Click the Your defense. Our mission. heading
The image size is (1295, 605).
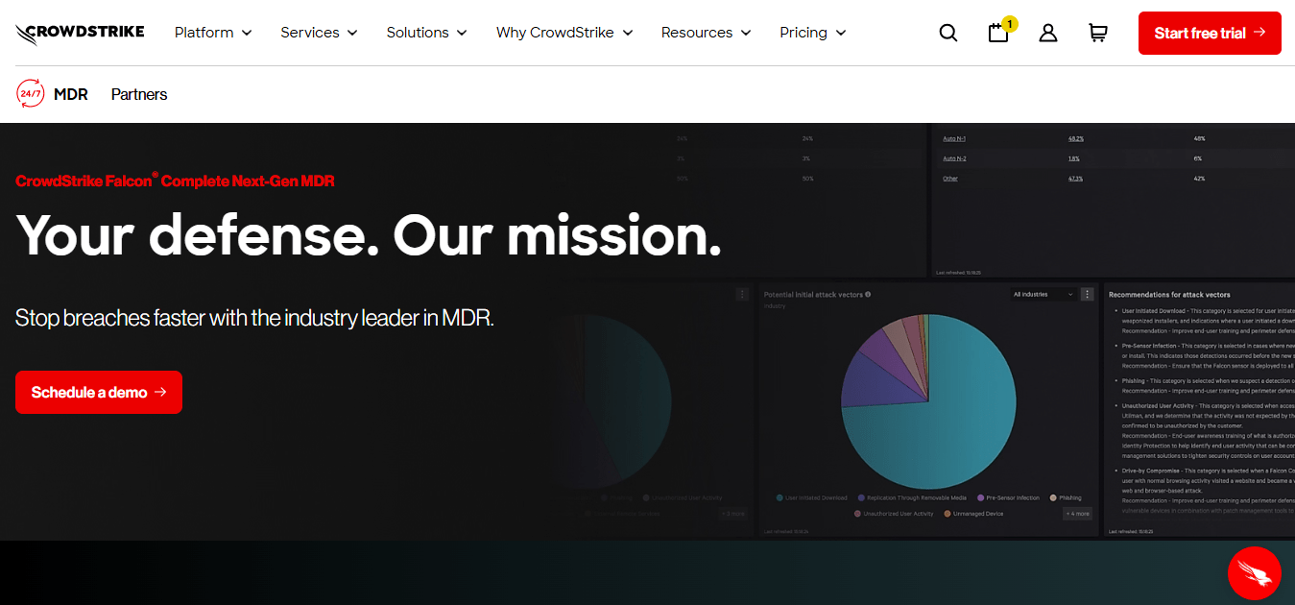click(x=369, y=235)
